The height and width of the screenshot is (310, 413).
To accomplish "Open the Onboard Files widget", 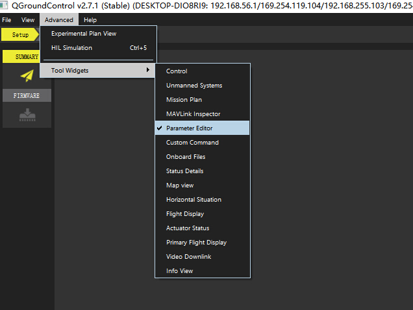I will [203, 156].
